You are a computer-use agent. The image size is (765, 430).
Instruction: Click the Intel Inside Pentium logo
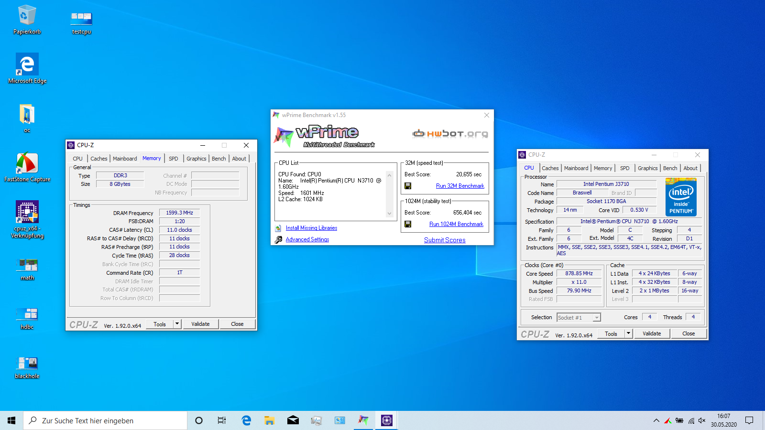[681, 197]
